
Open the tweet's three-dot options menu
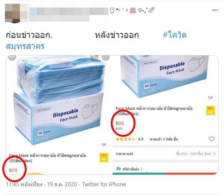215,10
